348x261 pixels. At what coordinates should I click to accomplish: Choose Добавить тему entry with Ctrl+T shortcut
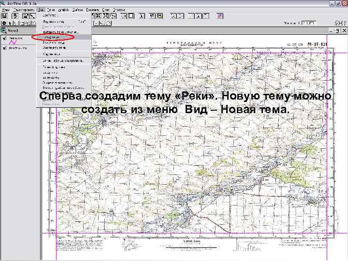pyautogui.click(x=64, y=22)
